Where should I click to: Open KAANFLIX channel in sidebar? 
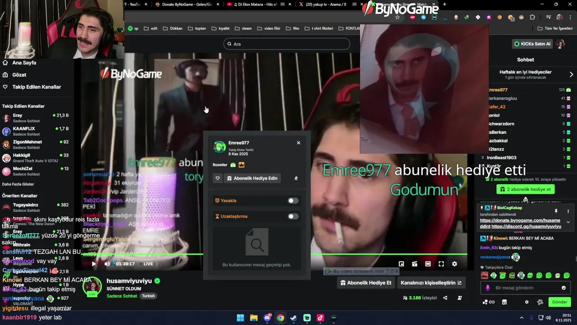[x=36, y=131]
